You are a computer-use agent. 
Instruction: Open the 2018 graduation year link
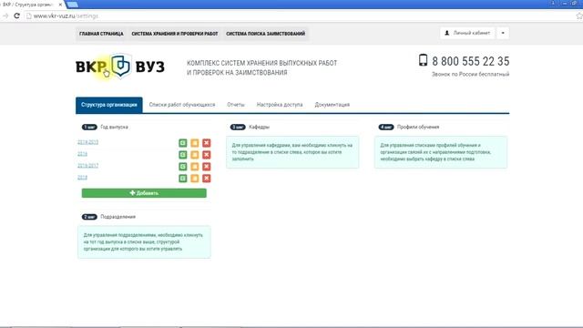[82, 178]
